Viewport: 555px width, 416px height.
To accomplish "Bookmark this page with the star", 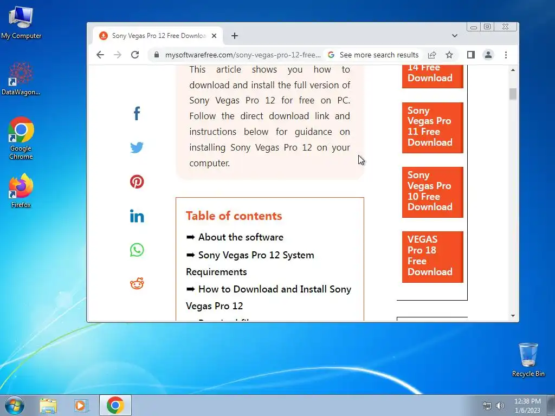I will (449, 55).
